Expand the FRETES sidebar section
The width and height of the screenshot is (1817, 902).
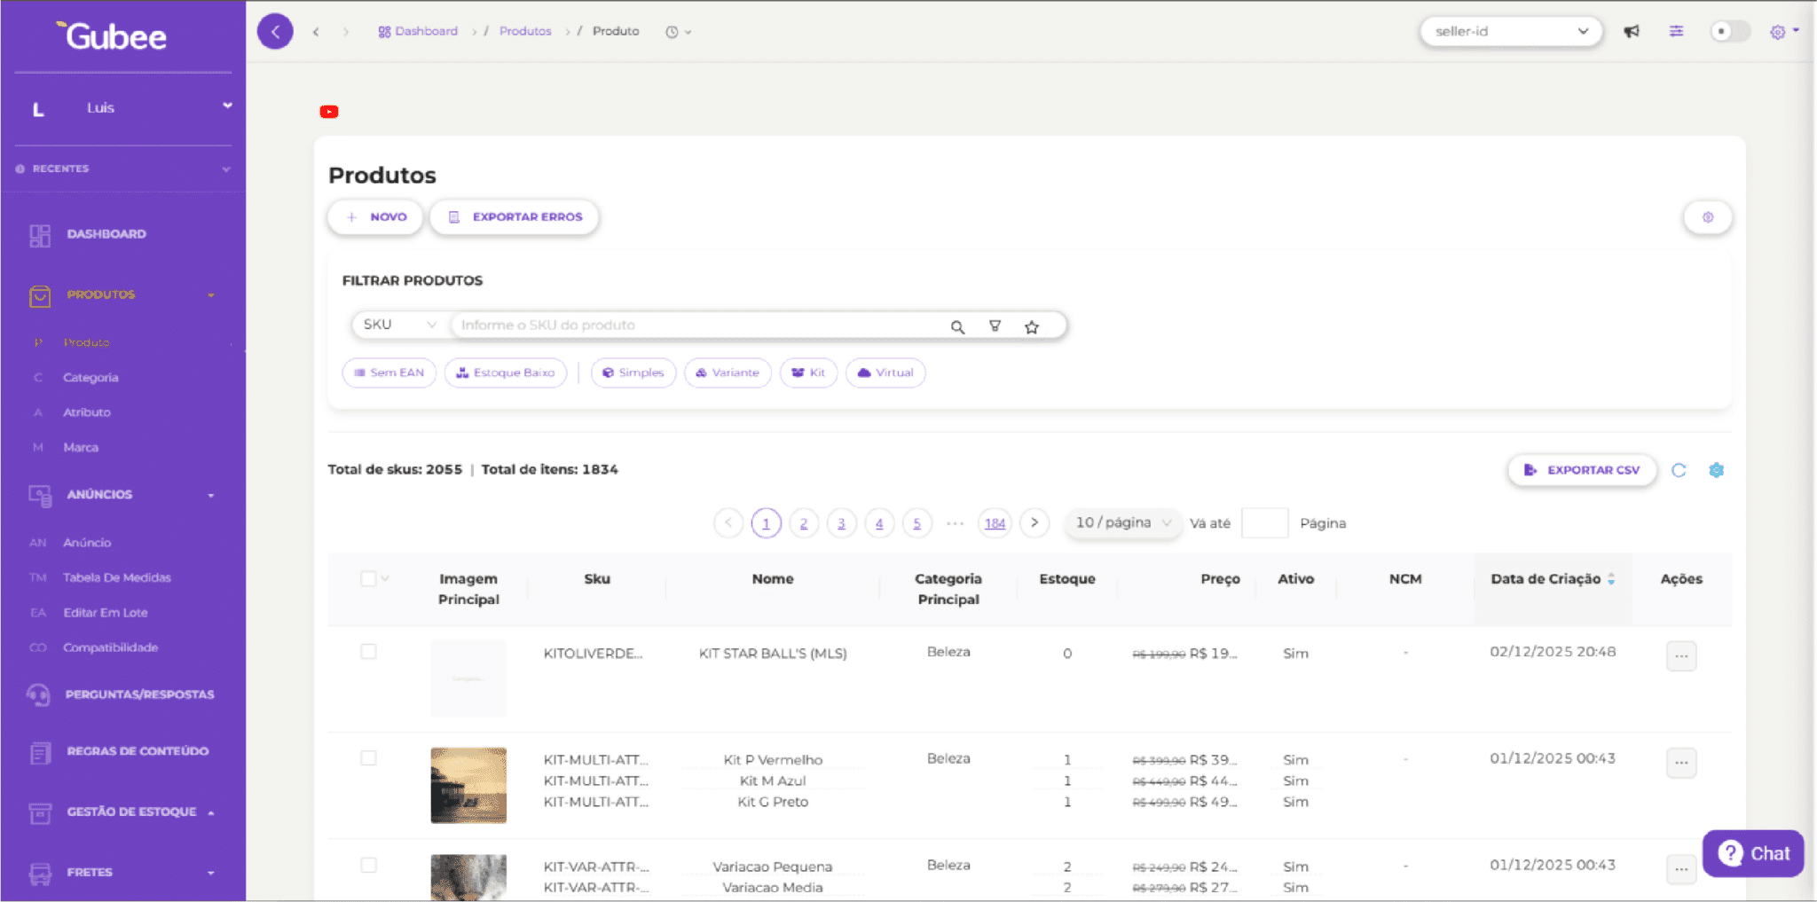click(x=123, y=873)
